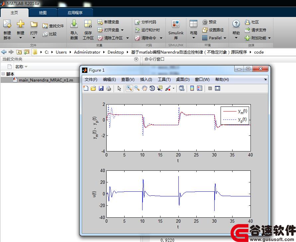Select 查找文件 in the file section
This screenshot has width=296, height=242.
point(53,26)
